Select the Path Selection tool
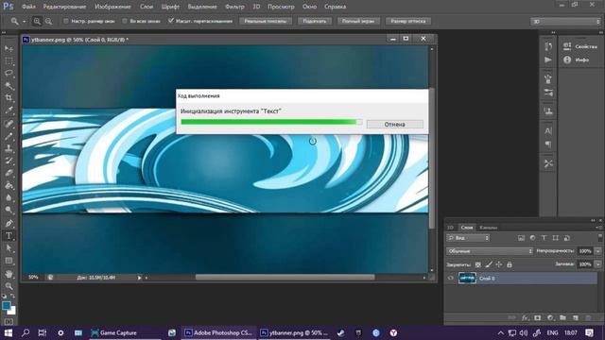 click(x=9, y=247)
